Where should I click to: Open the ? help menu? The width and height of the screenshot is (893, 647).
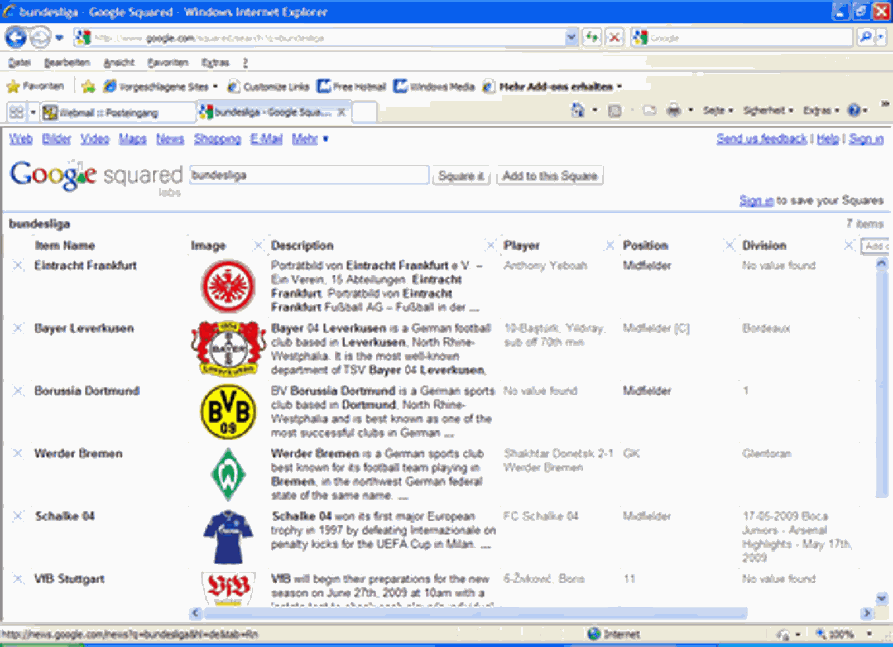[245, 63]
